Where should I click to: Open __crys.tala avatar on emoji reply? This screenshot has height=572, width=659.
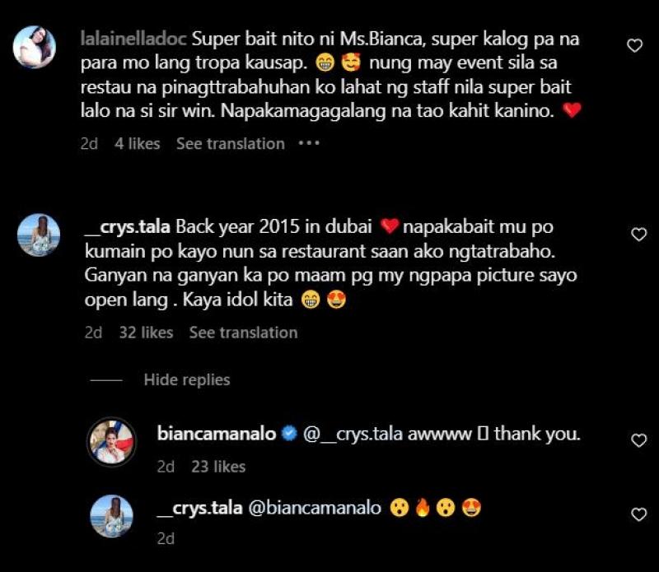coord(112,516)
